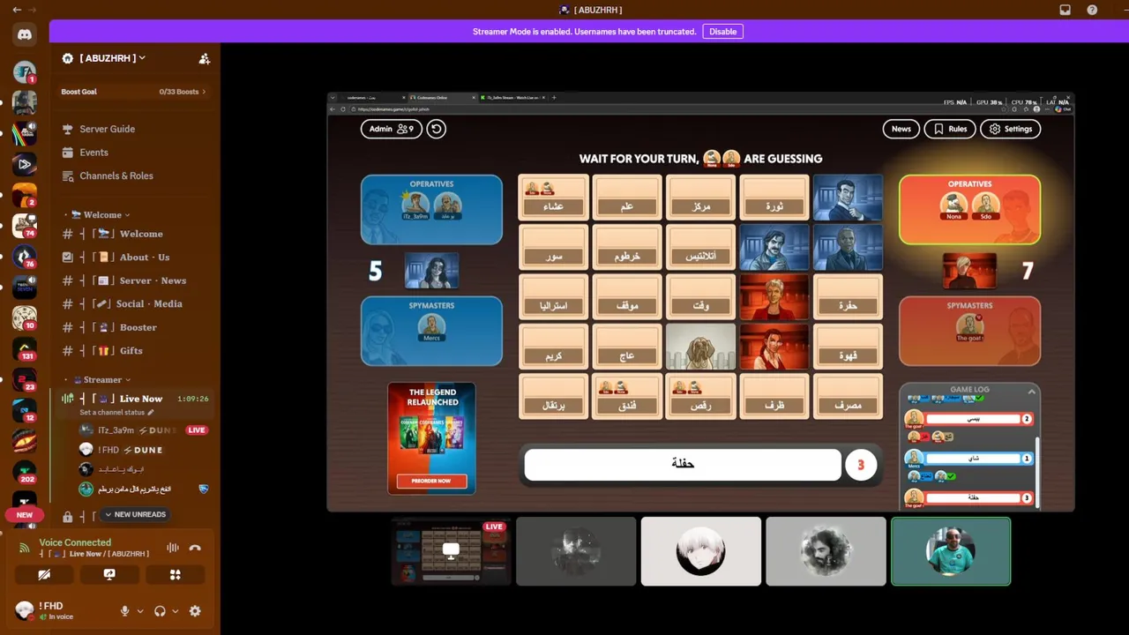
Task: Click the clue word input showing حفلة
Action: tap(683, 465)
